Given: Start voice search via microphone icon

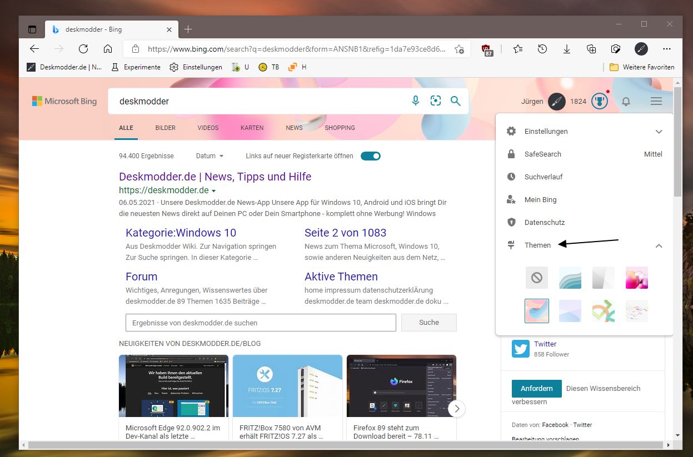Looking at the screenshot, I should pyautogui.click(x=415, y=101).
